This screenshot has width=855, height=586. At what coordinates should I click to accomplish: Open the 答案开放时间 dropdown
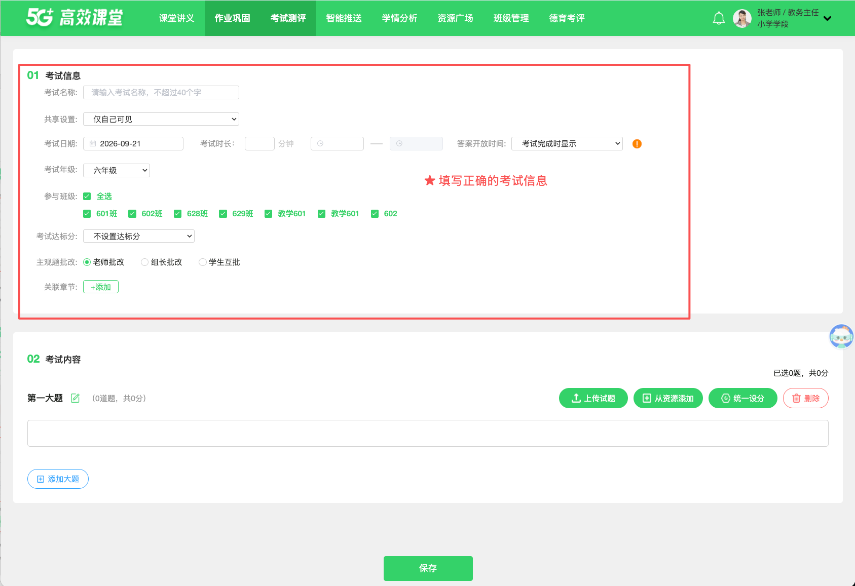567,144
